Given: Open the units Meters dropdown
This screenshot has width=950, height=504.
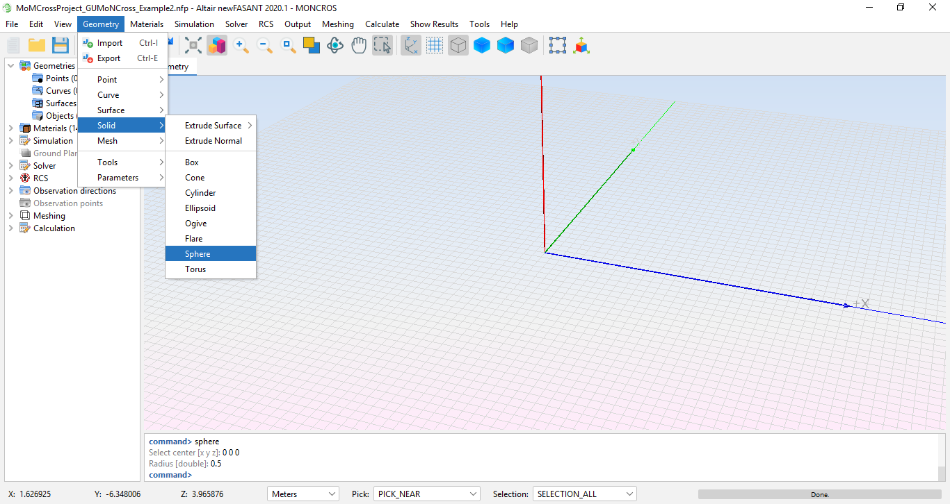Looking at the screenshot, I should (x=303, y=494).
